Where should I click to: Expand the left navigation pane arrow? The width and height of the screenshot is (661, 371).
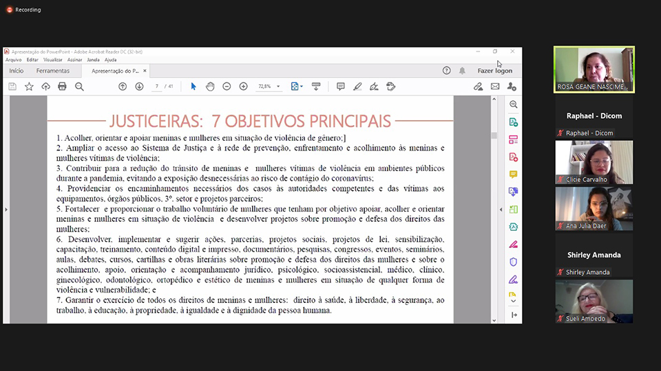pos(6,209)
